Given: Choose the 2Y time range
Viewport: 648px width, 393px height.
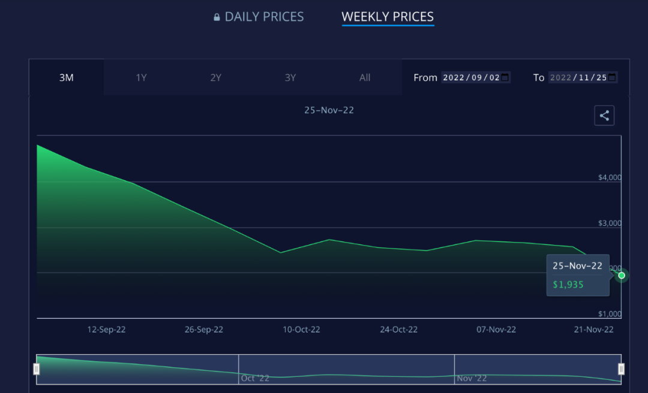Looking at the screenshot, I should [215, 77].
